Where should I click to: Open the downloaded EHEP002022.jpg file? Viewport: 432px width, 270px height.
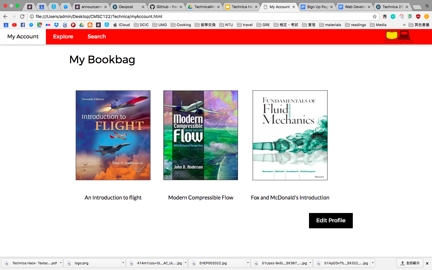click(217, 263)
